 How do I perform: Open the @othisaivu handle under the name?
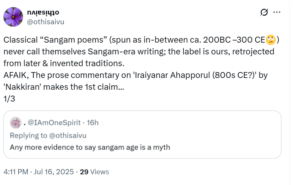coord(45,21)
